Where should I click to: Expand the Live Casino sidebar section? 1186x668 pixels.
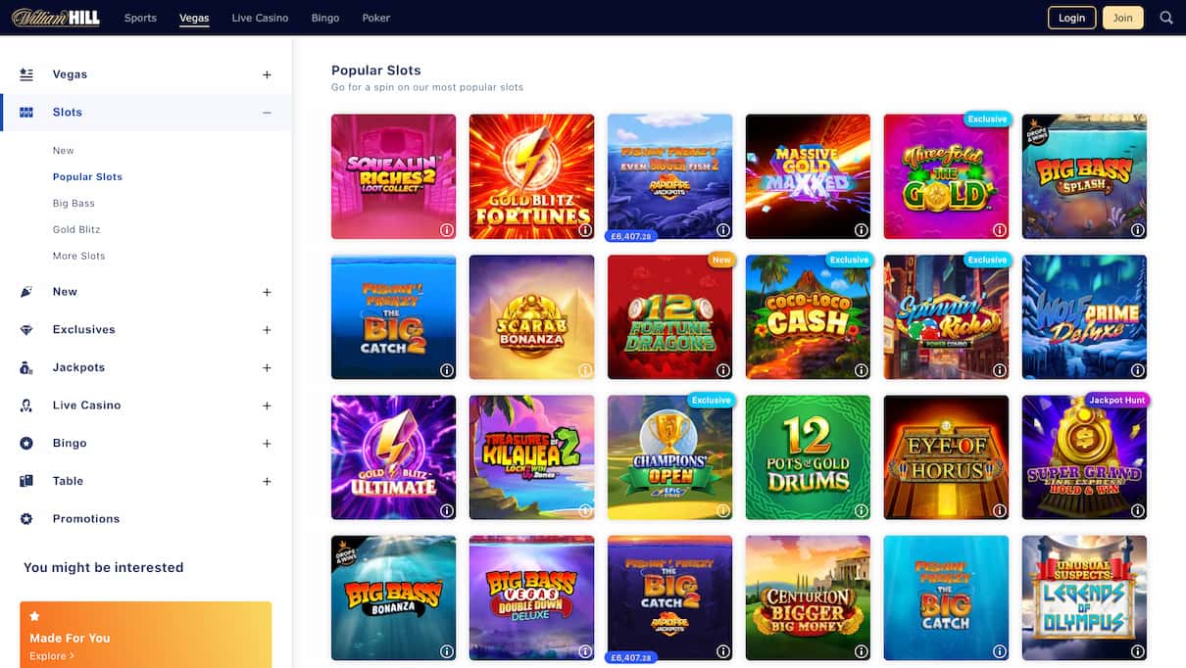pyautogui.click(x=267, y=406)
